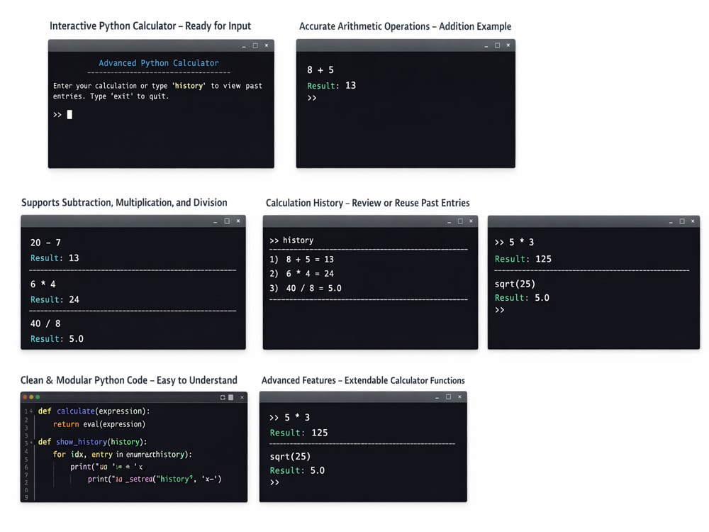Click 'Result: 5.0' under the 40 / 8 line
Screen dimensions: 709x532
[57, 339]
